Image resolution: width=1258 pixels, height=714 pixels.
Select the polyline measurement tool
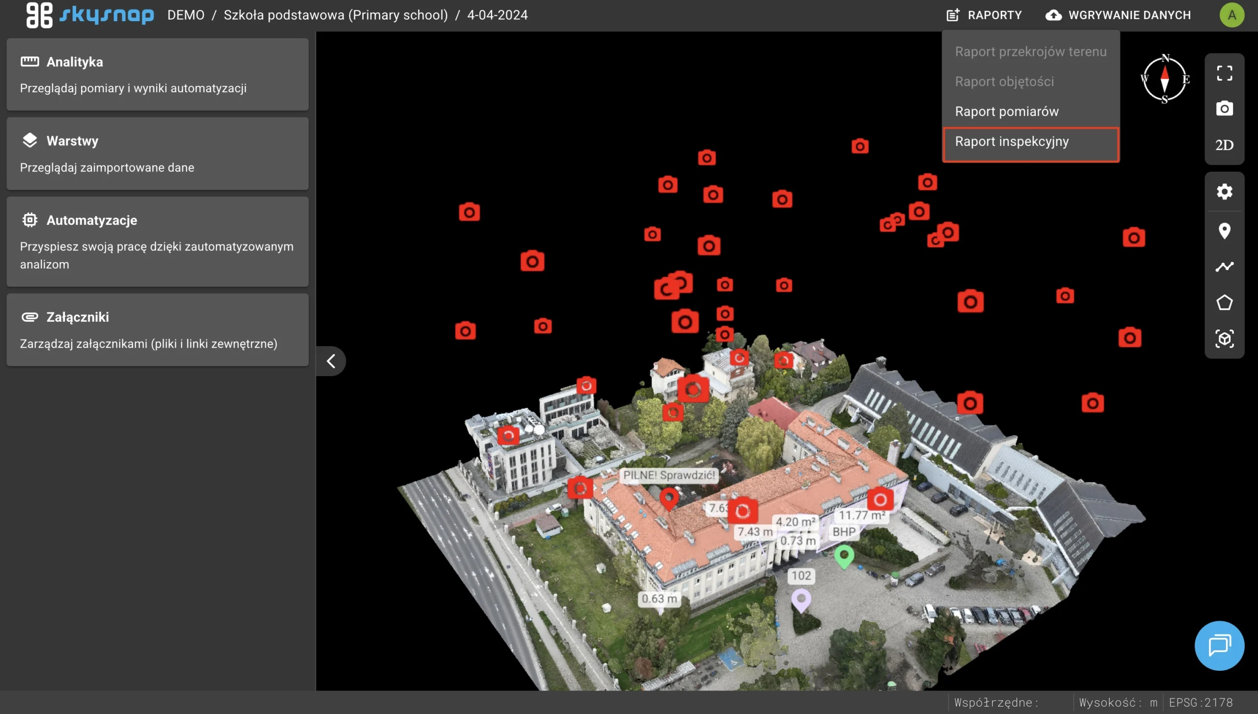pyautogui.click(x=1224, y=267)
